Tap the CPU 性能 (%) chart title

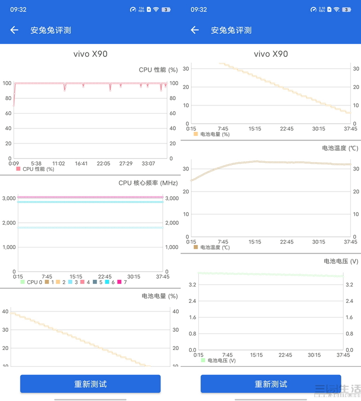(158, 70)
